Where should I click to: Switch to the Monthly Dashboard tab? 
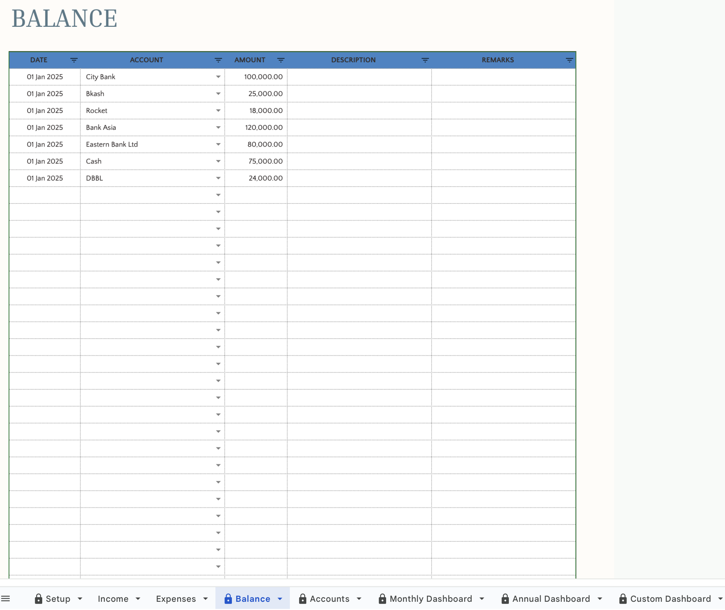[430, 599]
